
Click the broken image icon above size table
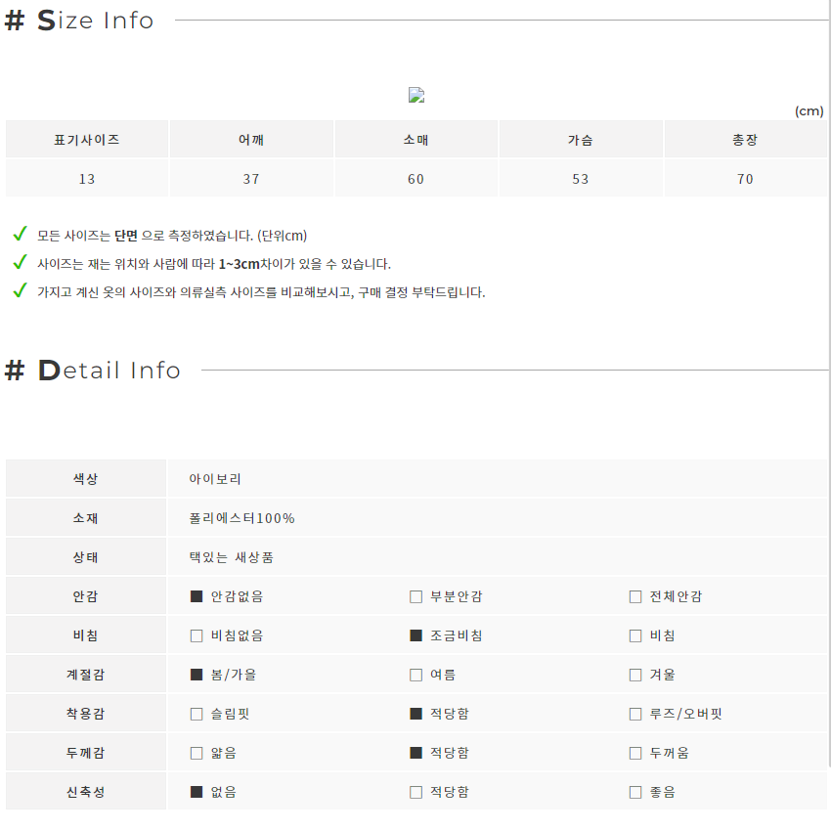416,95
